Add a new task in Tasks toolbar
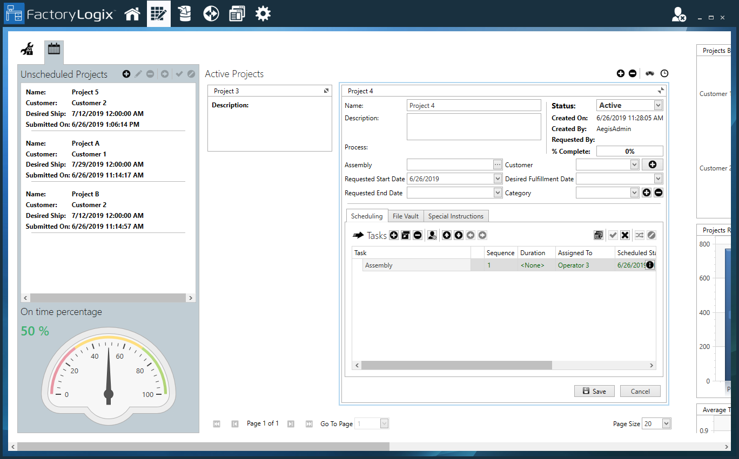This screenshot has height=459, width=739. pos(394,235)
